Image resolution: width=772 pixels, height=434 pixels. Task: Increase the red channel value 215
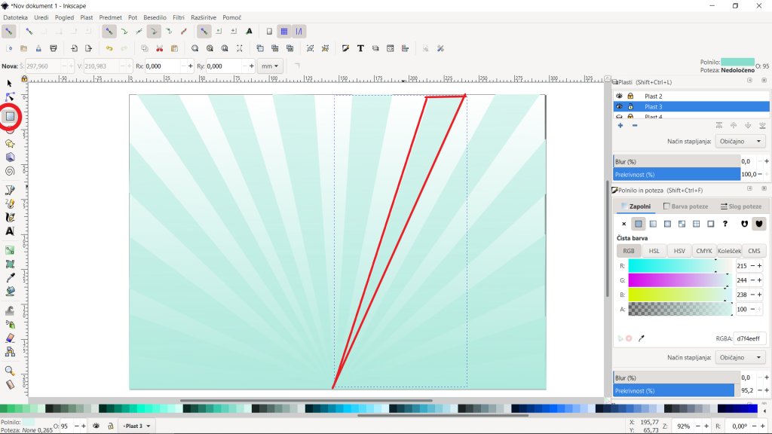(760, 266)
